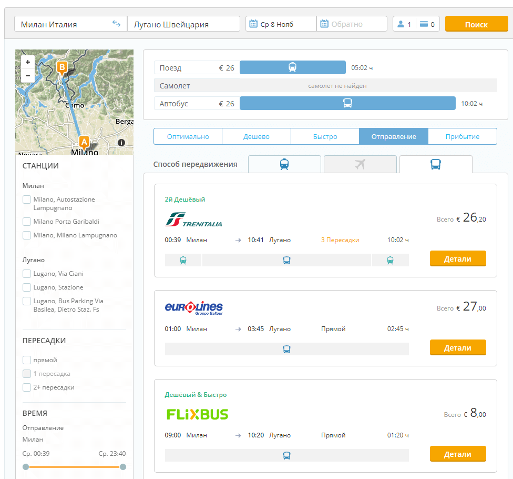This screenshot has width=513, height=479.
Task: Sort results by Отправление
Action: 394,136
